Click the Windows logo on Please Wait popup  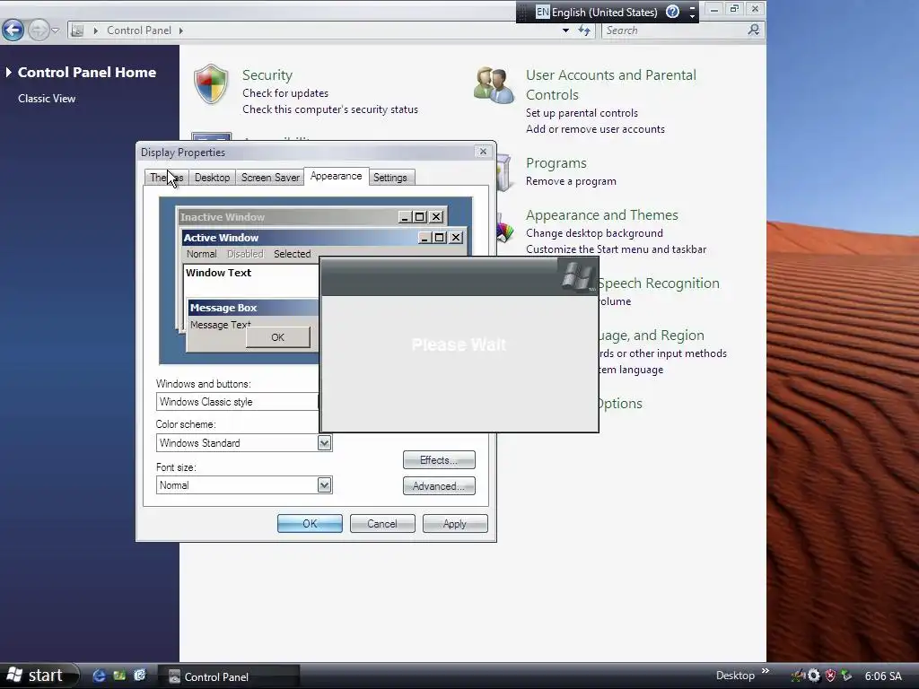tap(578, 275)
